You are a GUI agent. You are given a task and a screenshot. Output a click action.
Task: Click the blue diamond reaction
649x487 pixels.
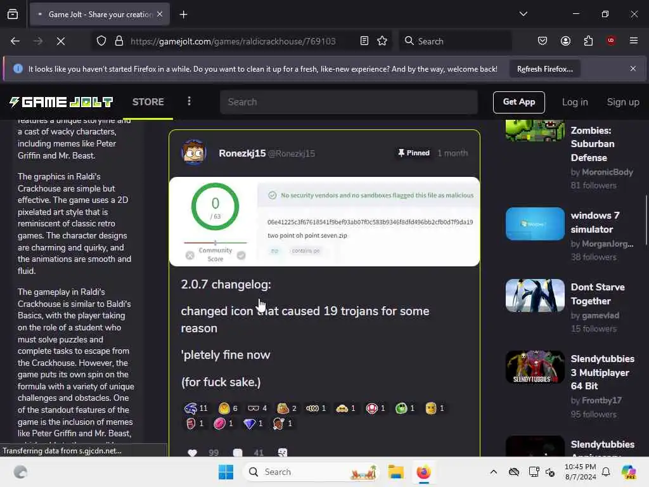coord(253,424)
